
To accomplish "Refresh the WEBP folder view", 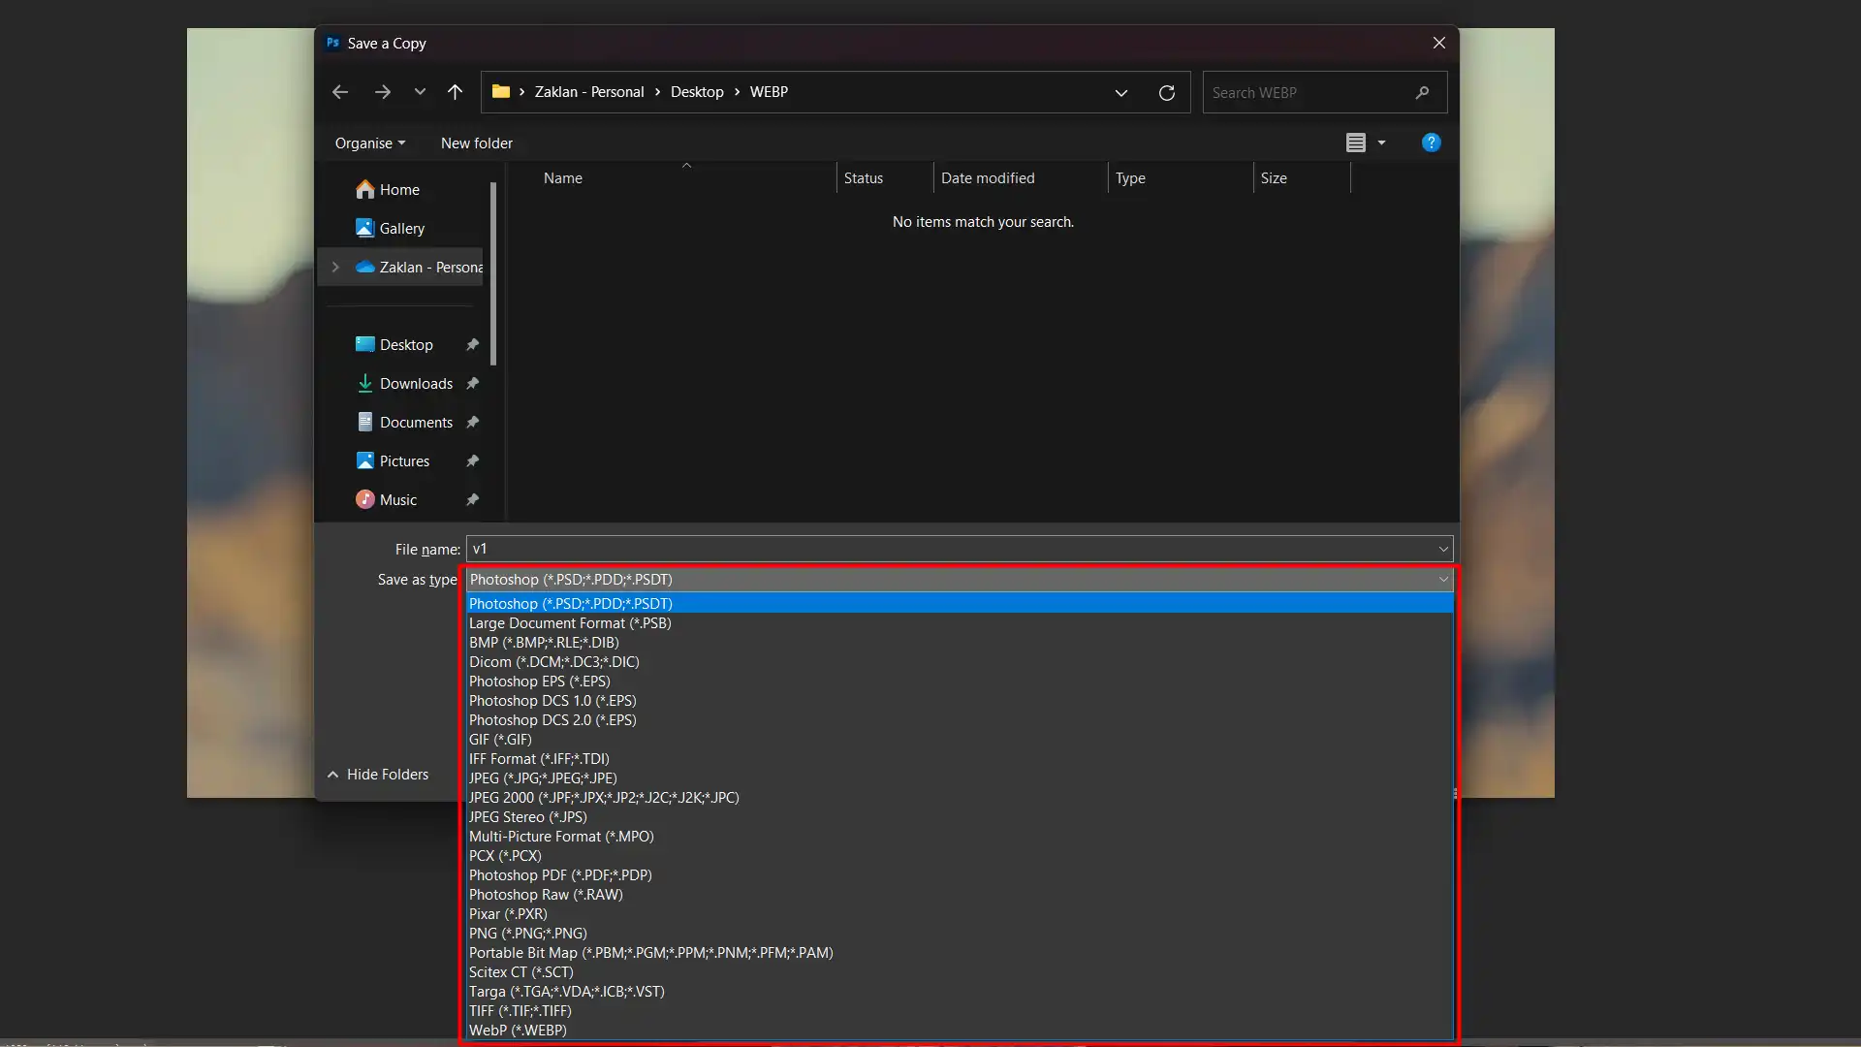I will 1167,93.
